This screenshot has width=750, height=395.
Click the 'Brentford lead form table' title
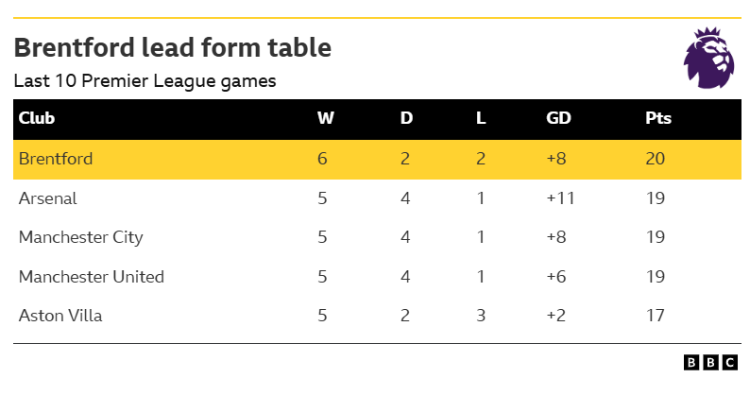pos(172,47)
